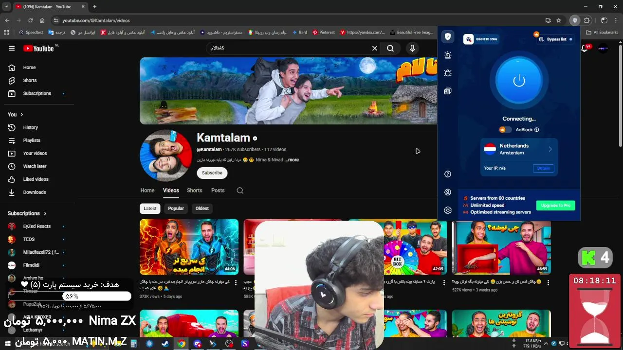The width and height of the screenshot is (623, 350).
Task: Open the VPN news/feed icon
Action: click(x=448, y=91)
